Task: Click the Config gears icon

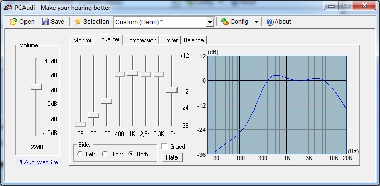Action: coord(224,22)
